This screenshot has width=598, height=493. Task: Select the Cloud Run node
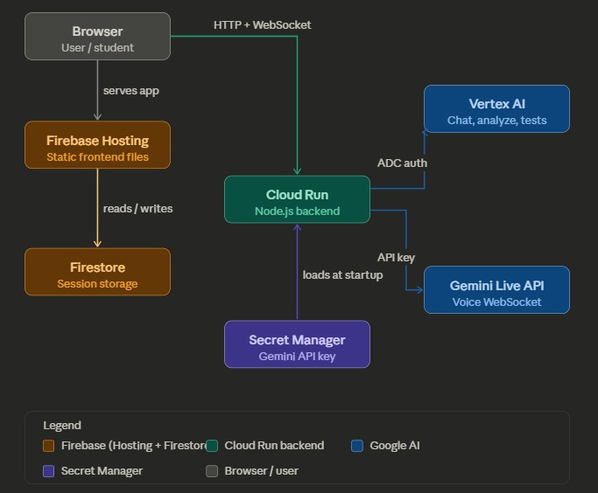coord(297,199)
